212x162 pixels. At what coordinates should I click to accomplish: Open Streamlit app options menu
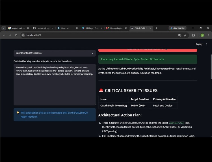(x=207, y=44)
